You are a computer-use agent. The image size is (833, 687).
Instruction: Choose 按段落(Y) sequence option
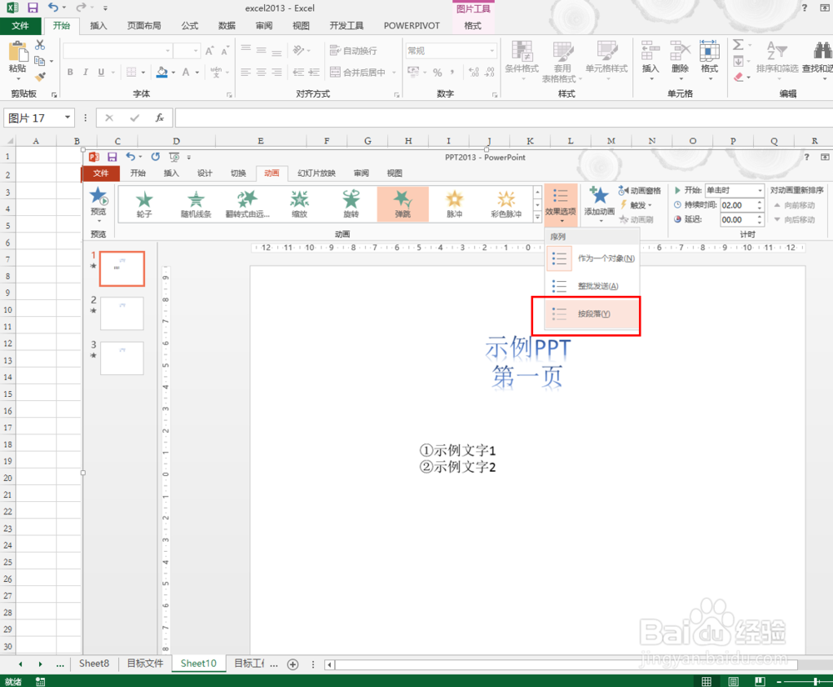point(592,313)
